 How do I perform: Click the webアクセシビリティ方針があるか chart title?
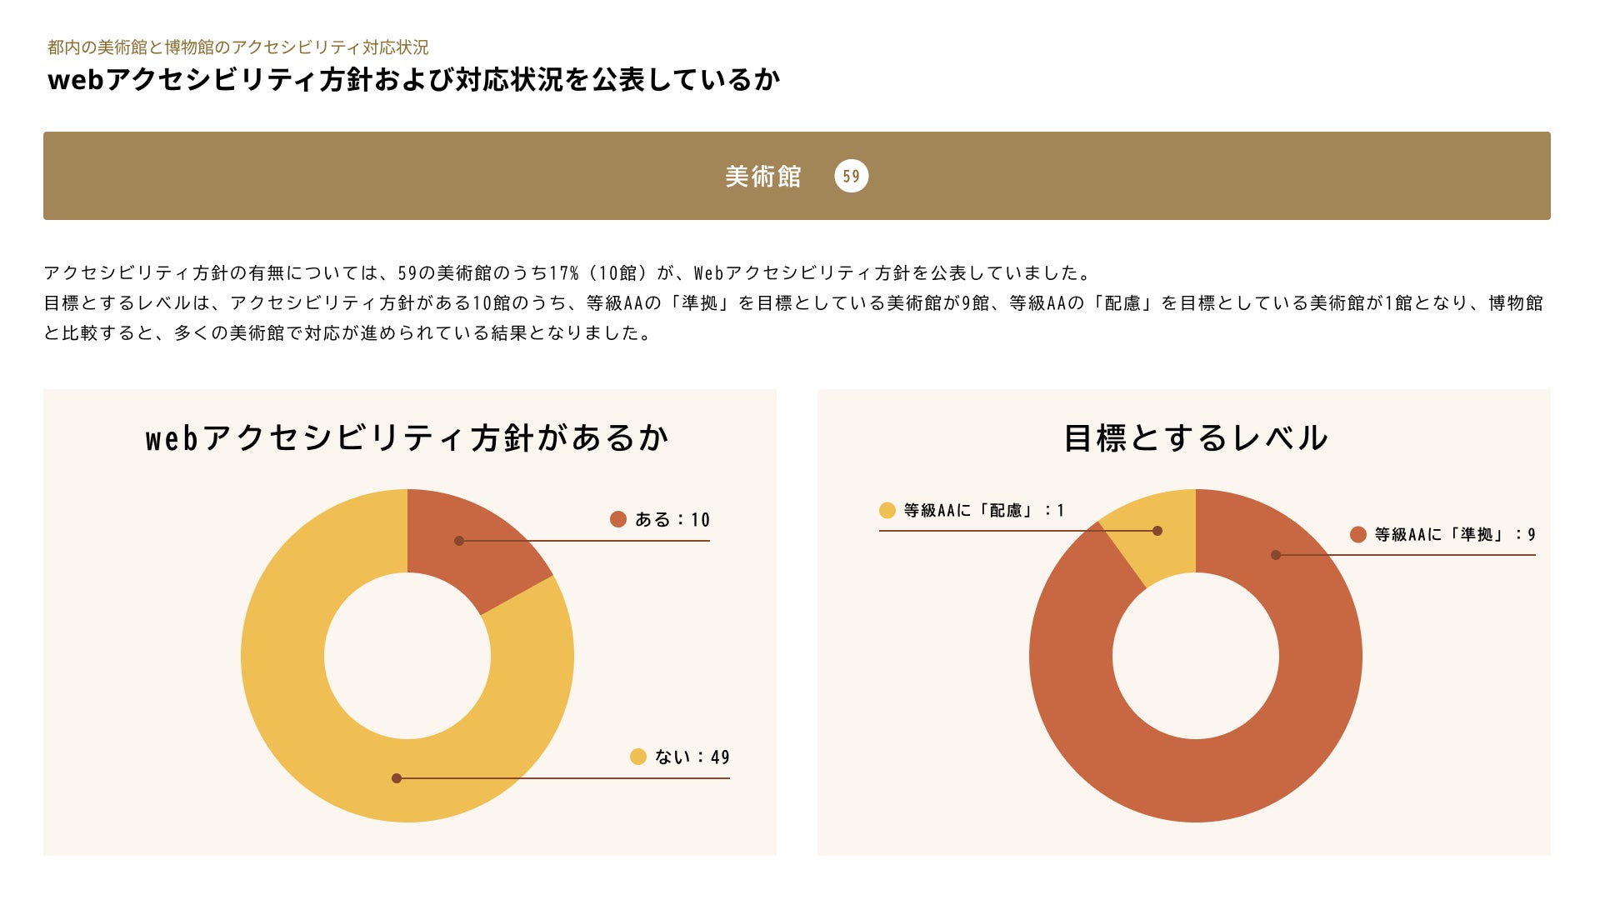point(407,438)
